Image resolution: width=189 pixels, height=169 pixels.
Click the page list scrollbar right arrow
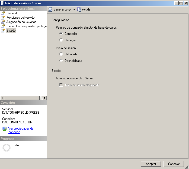click(45, 98)
